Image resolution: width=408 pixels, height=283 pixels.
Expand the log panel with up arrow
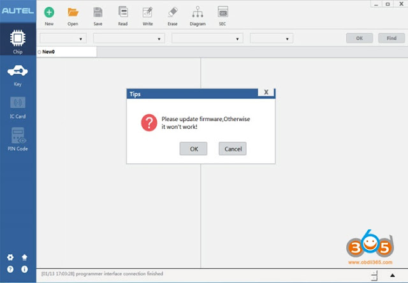tap(393, 275)
